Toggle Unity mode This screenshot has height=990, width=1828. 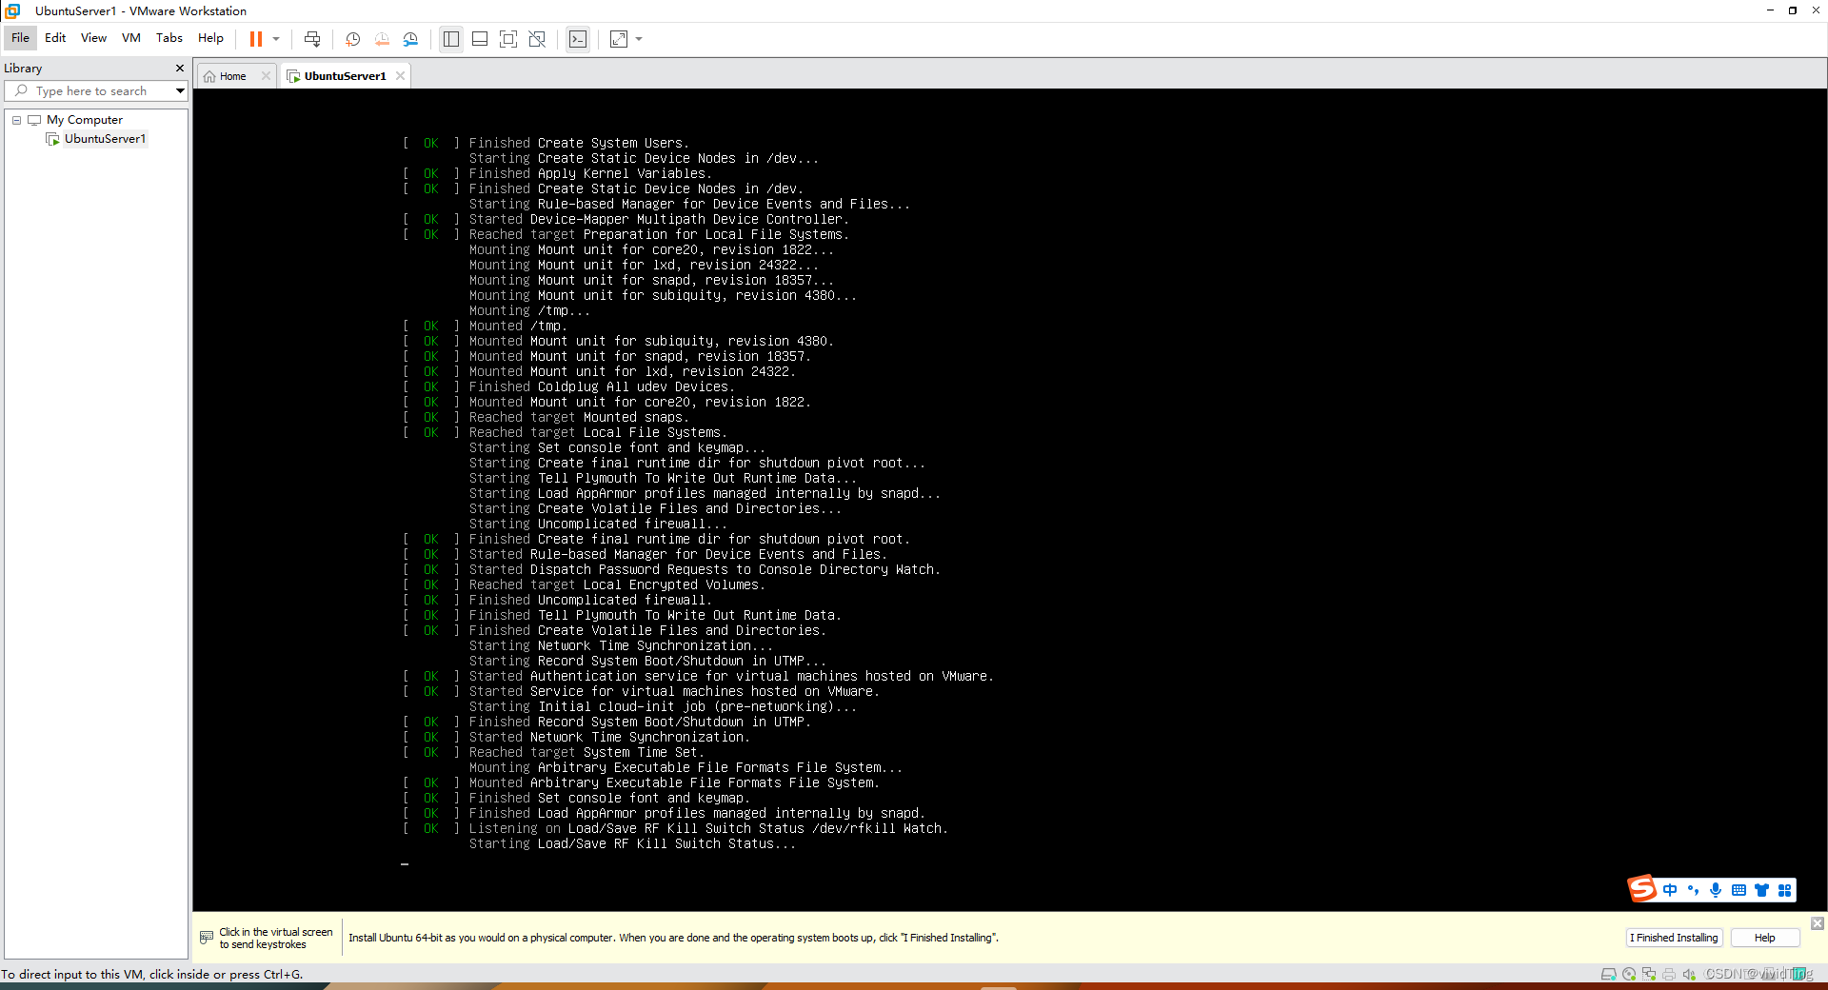pos(538,39)
